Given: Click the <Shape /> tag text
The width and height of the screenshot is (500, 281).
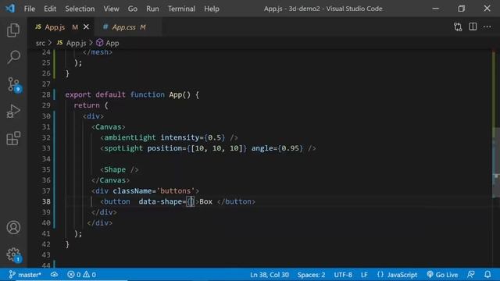Looking at the screenshot, I should 120,169.
